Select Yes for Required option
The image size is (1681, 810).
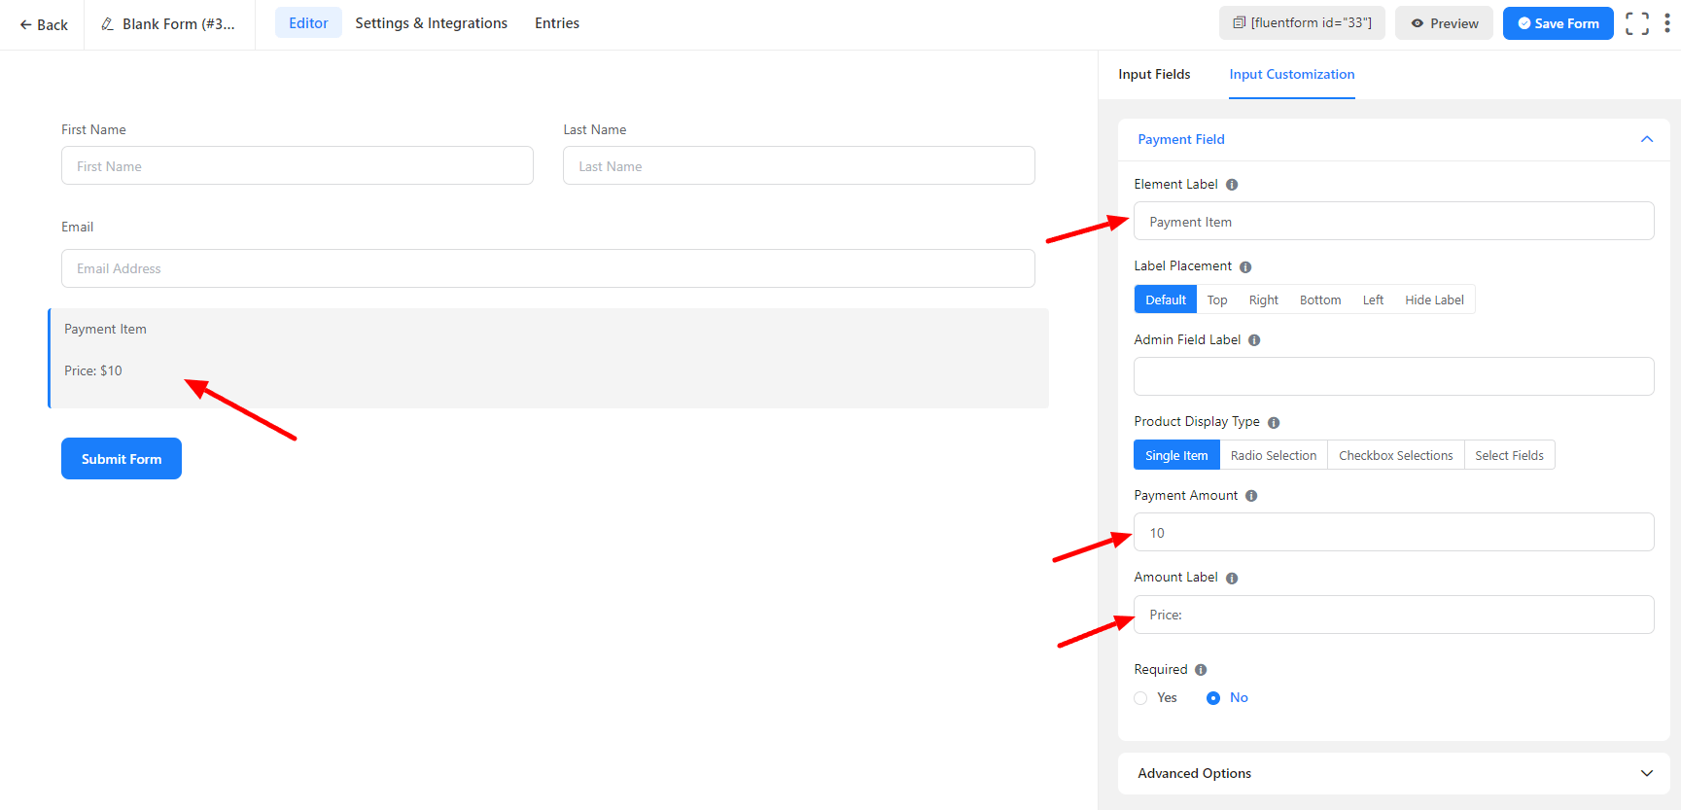1141,698
